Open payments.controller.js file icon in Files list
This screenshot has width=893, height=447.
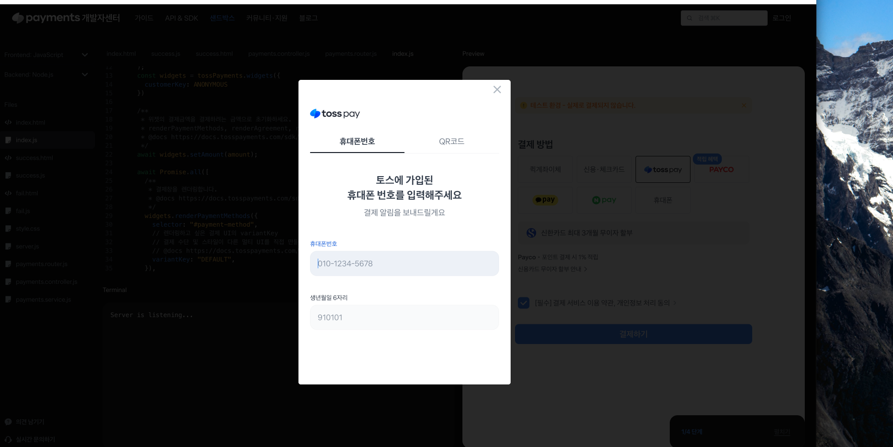coord(8,281)
